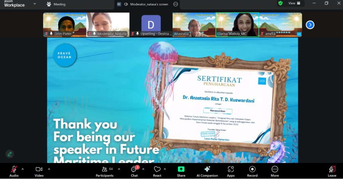The height and width of the screenshot is (179, 343).
Task: Toggle the annotation pencil on the shared screen
Action: [x=10, y=154]
